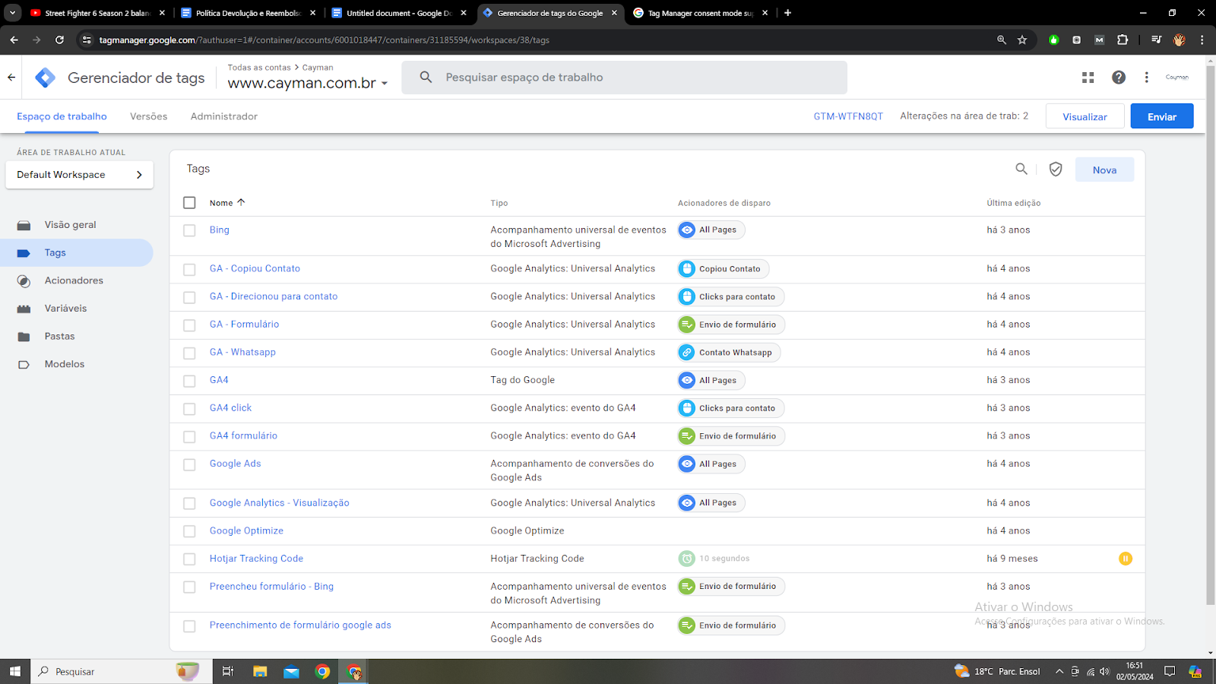Check the Google Ads checkbox
Viewport: 1216px width, 684px height.
tap(189, 464)
